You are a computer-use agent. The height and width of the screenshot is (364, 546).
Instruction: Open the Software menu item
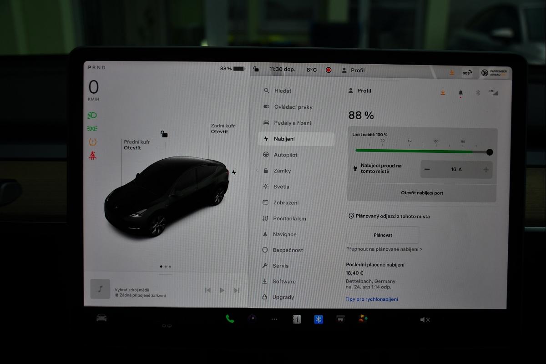[x=284, y=282]
